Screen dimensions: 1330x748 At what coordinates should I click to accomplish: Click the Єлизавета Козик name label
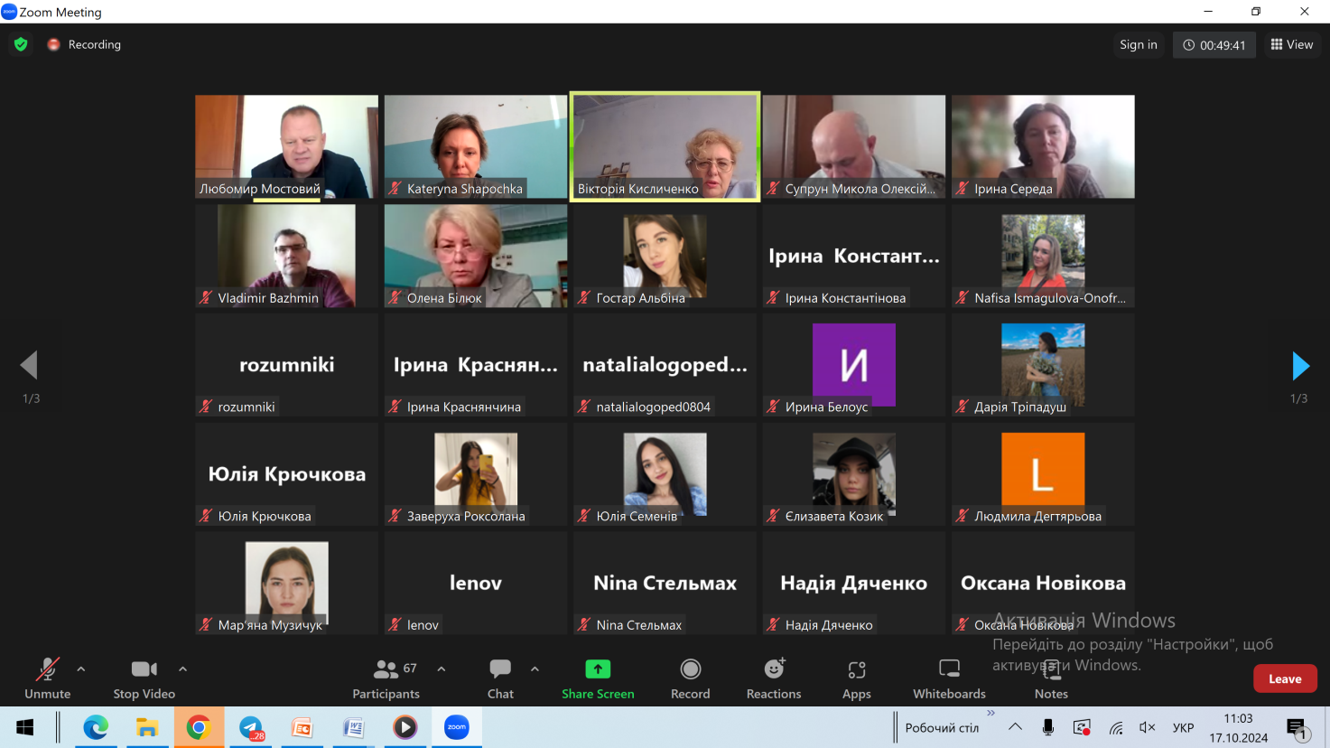coord(834,516)
